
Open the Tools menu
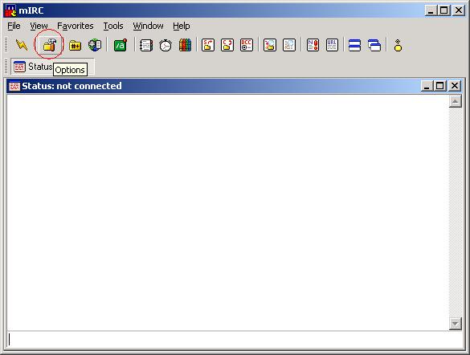point(113,26)
